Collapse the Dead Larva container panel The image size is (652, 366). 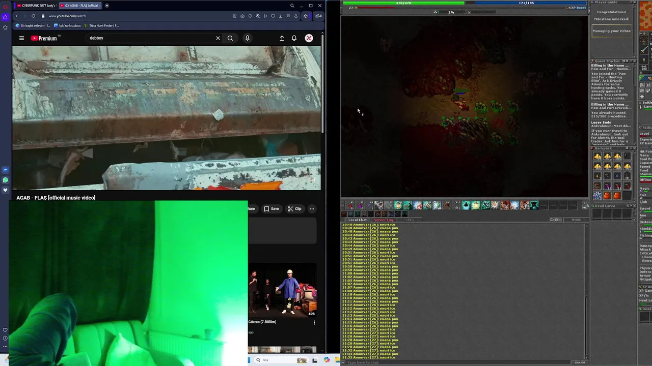pos(631,205)
